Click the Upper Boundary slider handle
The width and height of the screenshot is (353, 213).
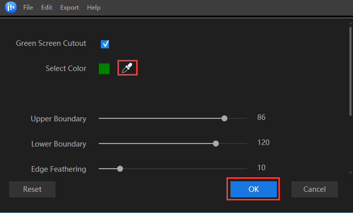[x=224, y=118]
